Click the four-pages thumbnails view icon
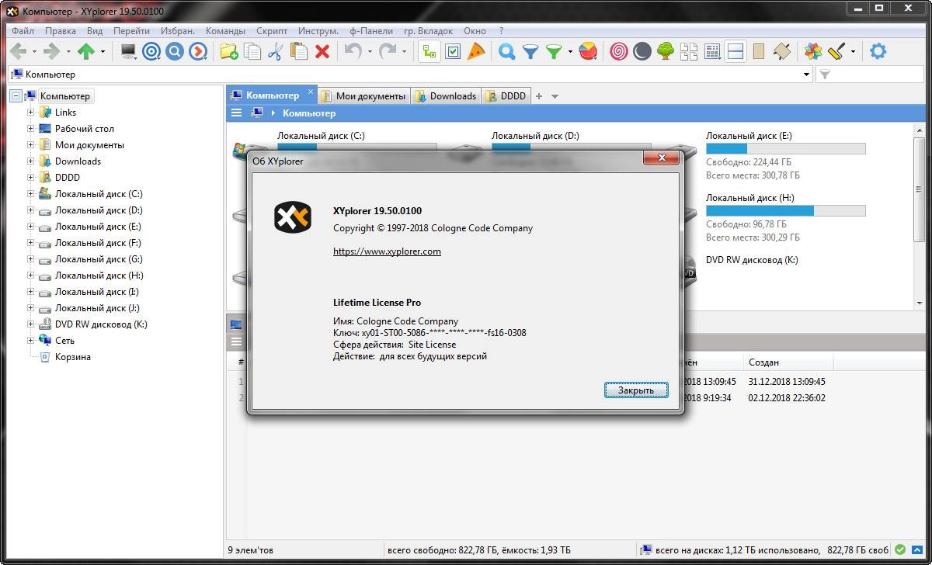Viewport: 932px width, 565px height. coord(688,51)
